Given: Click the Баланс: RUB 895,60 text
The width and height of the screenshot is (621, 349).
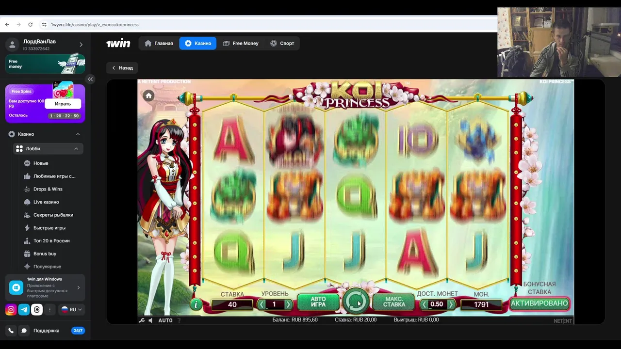Looking at the screenshot, I should 295,320.
